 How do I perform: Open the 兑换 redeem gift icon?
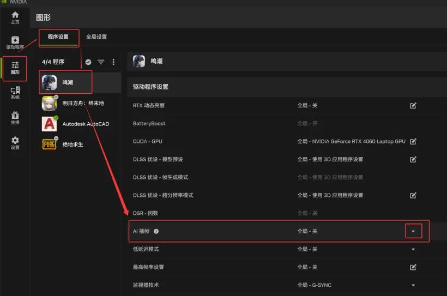click(x=15, y=118)
